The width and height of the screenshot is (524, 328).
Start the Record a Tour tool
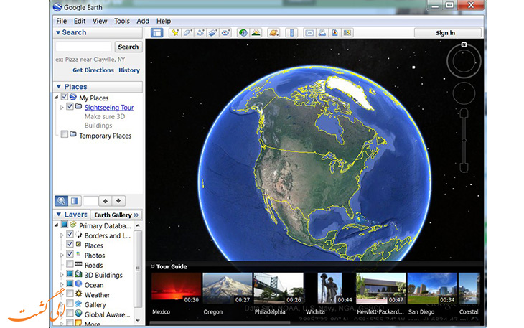pos(225,33)
